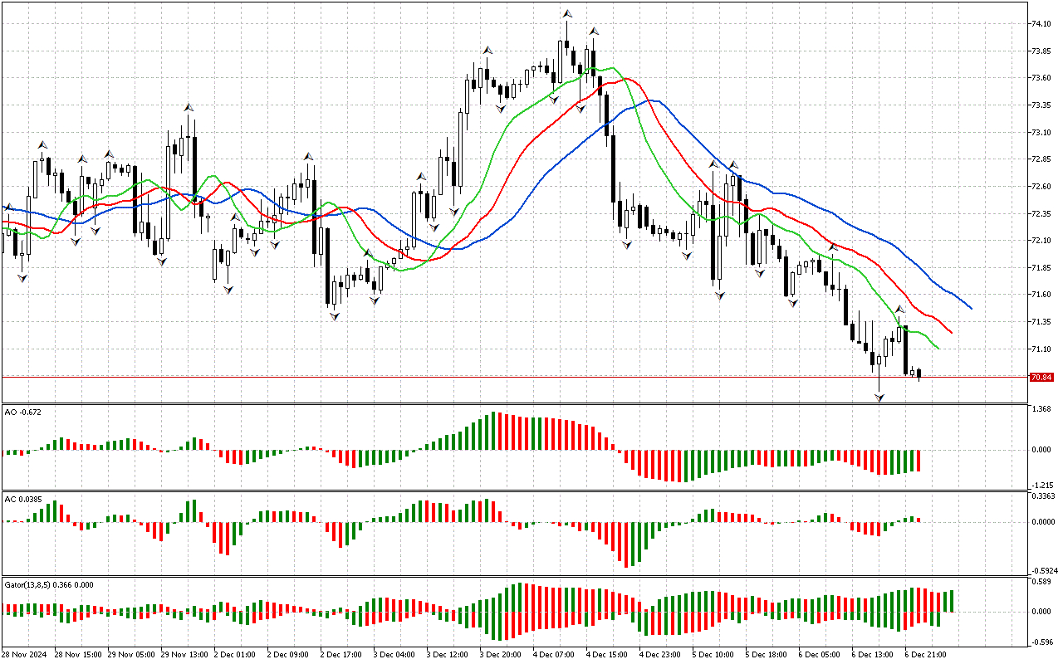Click the 28 Nov 2024 date label
This screenshot has width=1063, height=664.
24,654
